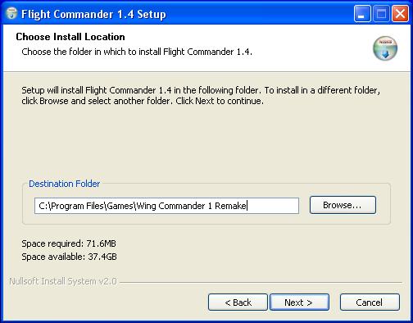Click the 'Nullsoft Install System v2.0' label
This screenshot has height=323, width=413.
tap(63, 281)
